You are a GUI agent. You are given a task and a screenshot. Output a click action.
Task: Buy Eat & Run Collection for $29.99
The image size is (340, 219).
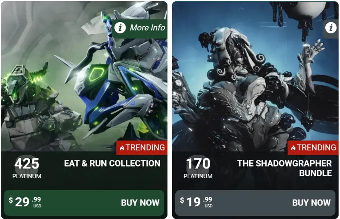[84, 203]
